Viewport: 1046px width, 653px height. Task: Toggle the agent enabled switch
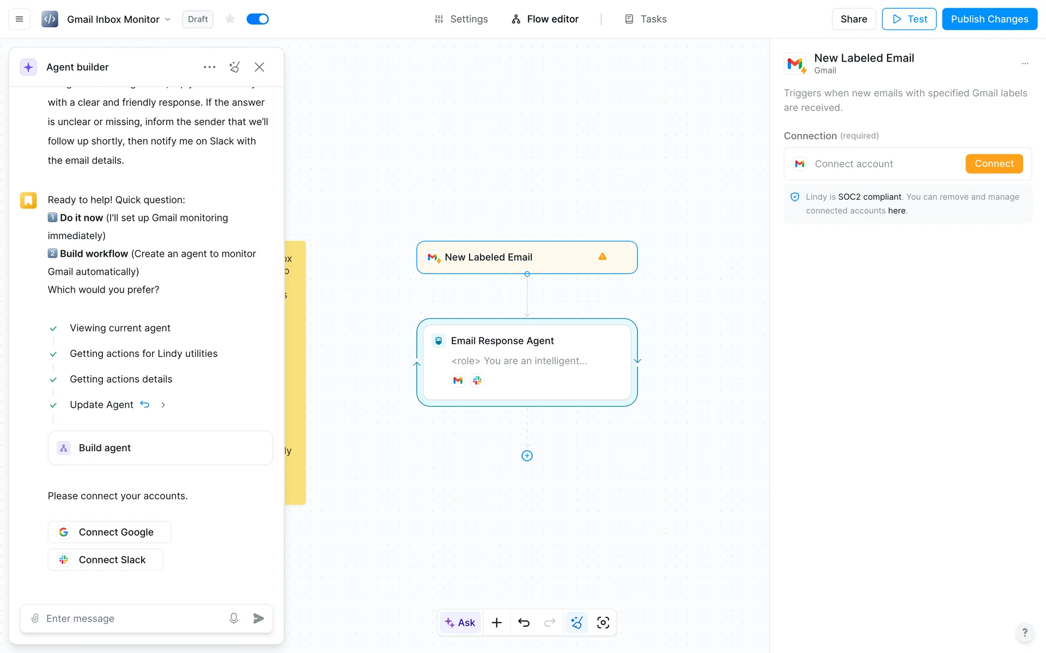pyautogui.click(x=258, y=19)
